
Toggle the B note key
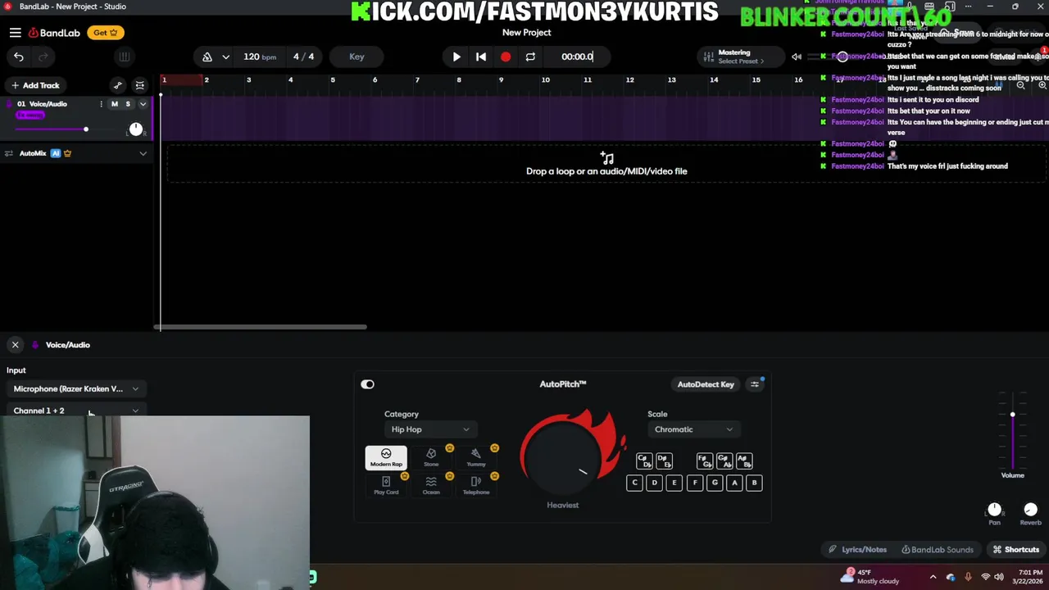pyautogui.click(x=754, y=483)
